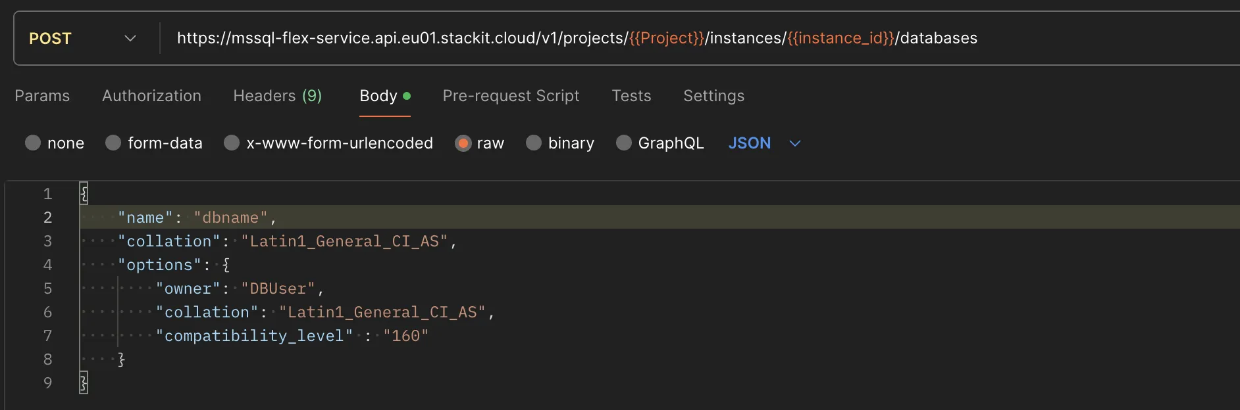Click the {{Project}} variable in URL

pos(666,38)
